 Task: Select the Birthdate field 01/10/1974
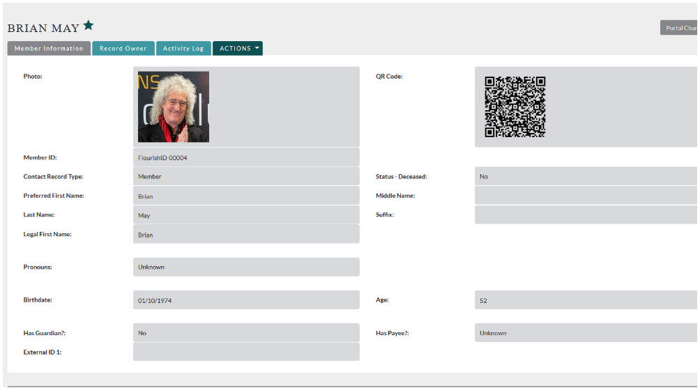[x=246, y=300]
